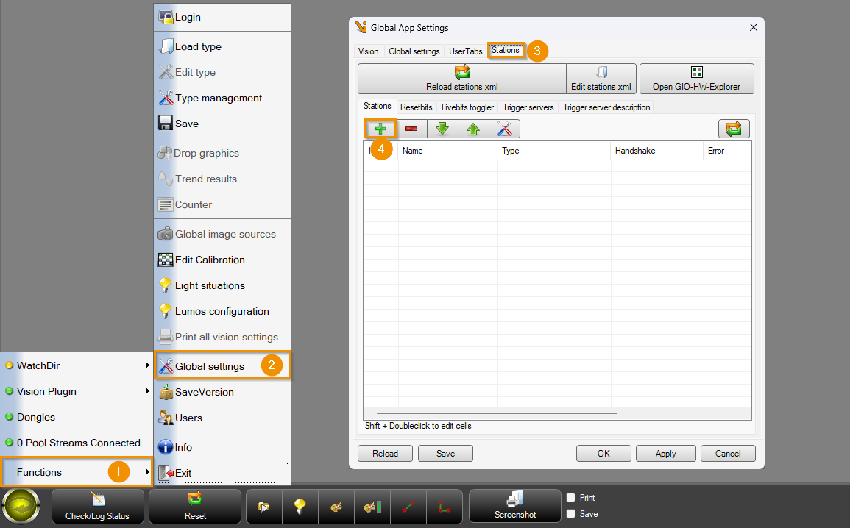
Task: Close the Global App Settings window
Action: pyautogui.click(x=754, y=28)
